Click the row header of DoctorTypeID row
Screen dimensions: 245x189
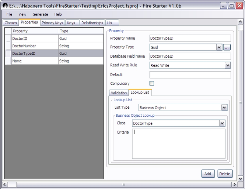tap(8, 54)
